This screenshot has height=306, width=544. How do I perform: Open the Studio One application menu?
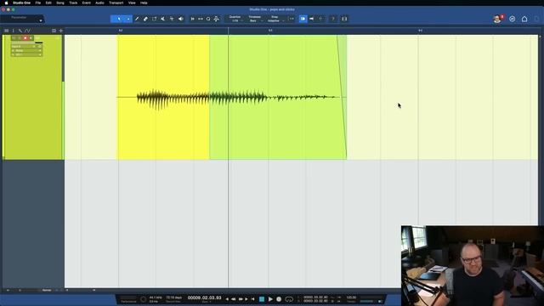pyautogui.click(x=21, y=3)
